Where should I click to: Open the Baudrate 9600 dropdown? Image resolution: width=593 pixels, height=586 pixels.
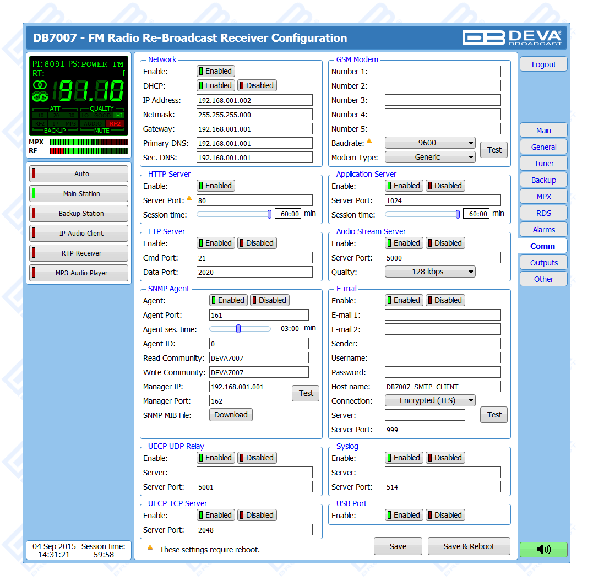pos(429,143)
